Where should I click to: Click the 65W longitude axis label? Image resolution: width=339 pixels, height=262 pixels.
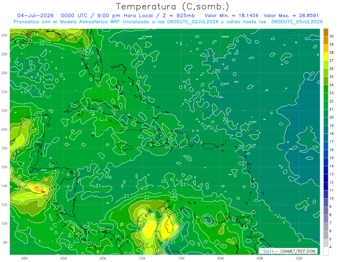click(221, 259)
